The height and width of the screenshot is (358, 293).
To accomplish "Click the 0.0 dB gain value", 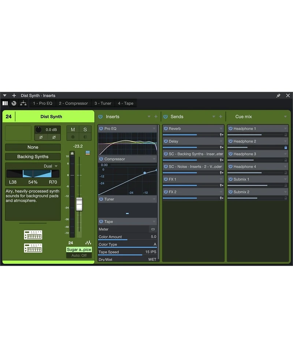I will [51, 129].
